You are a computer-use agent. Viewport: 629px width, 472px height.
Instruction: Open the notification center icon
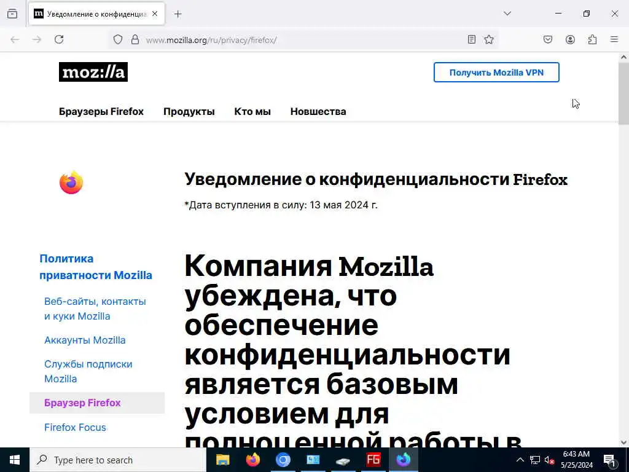click(609, 460)
